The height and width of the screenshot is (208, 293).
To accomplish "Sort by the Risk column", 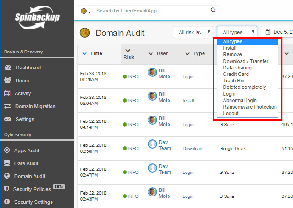I will click(x=129, y=54).
